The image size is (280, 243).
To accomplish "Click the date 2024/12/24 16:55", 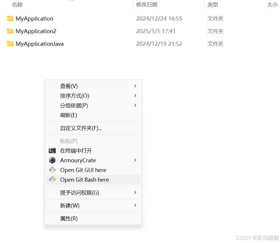I will [x=159, y=18].
